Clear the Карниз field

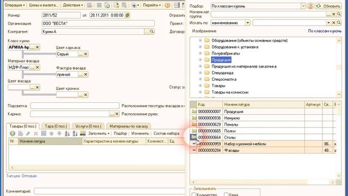[117, 114]
